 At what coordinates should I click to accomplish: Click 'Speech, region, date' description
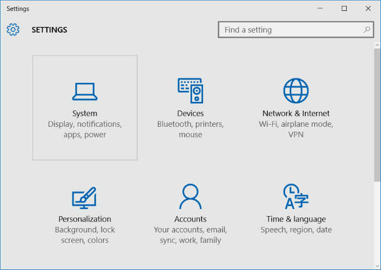click(296, 230)
